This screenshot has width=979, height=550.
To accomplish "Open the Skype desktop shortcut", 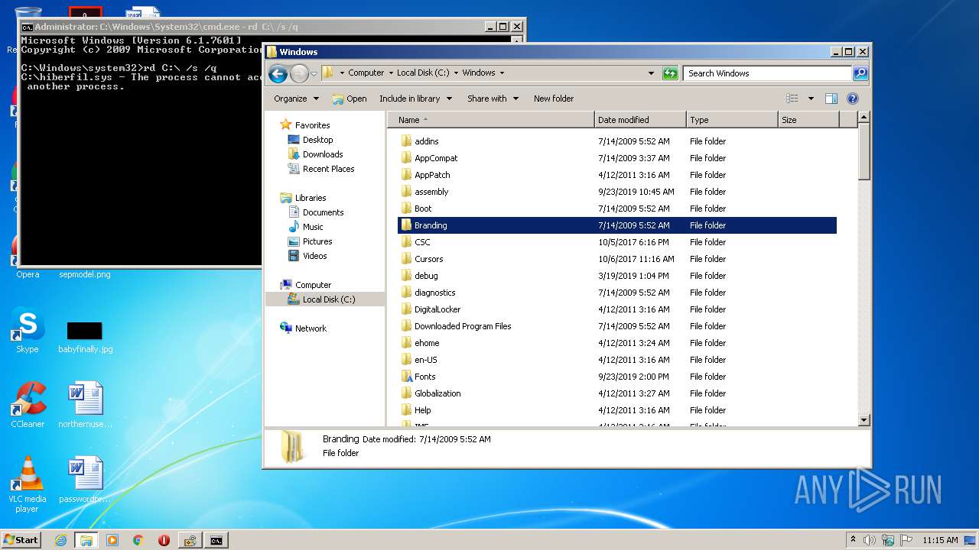I will tap(28, 331).
